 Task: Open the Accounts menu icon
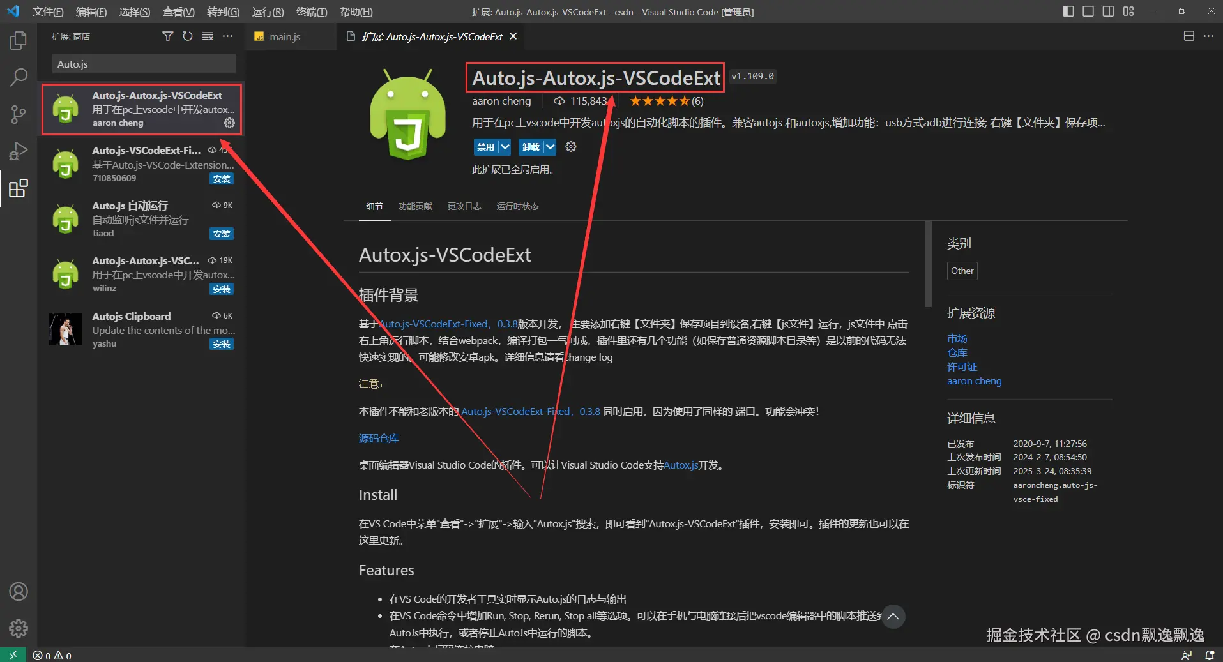click(19, 592)
